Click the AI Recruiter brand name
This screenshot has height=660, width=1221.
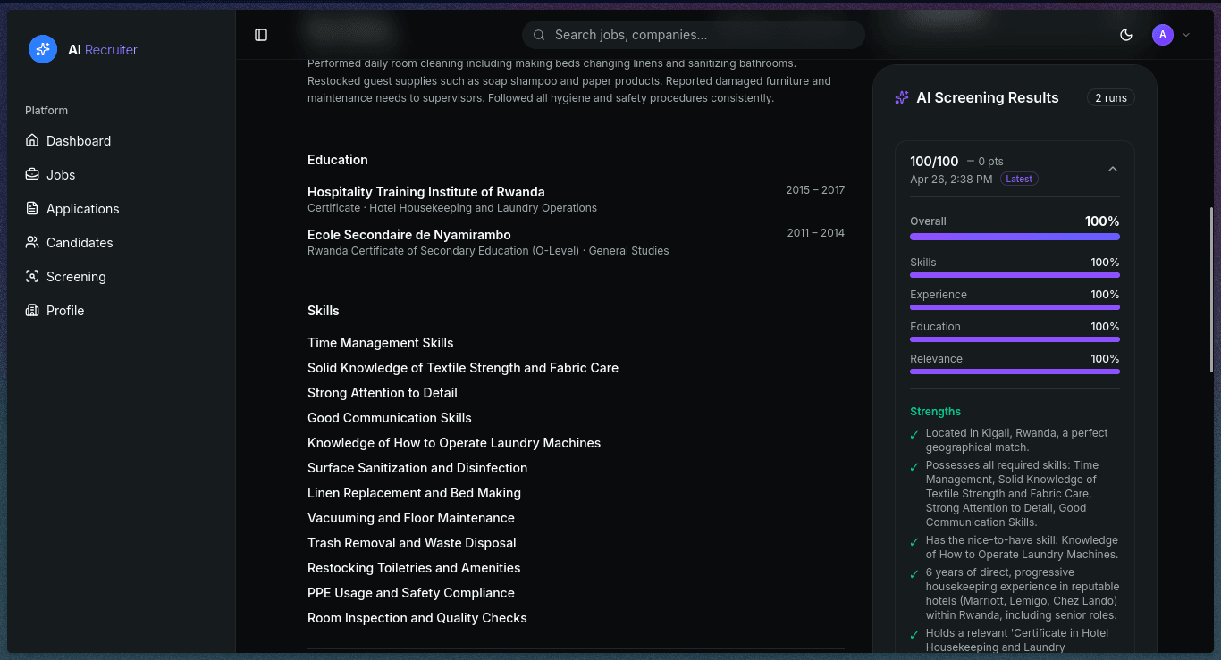tap(103, 49)
